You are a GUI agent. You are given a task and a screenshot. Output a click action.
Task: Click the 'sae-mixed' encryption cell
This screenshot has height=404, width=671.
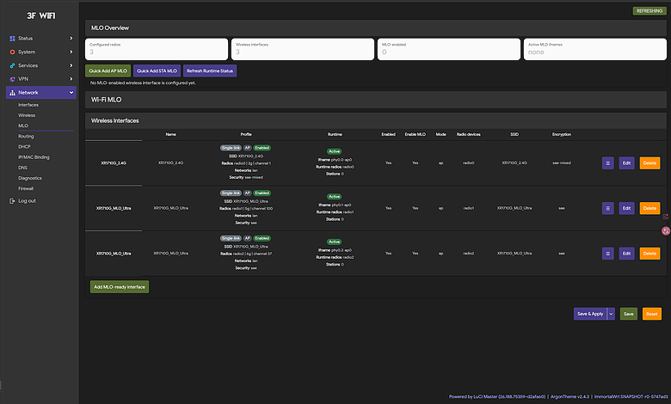pos(562,162)
